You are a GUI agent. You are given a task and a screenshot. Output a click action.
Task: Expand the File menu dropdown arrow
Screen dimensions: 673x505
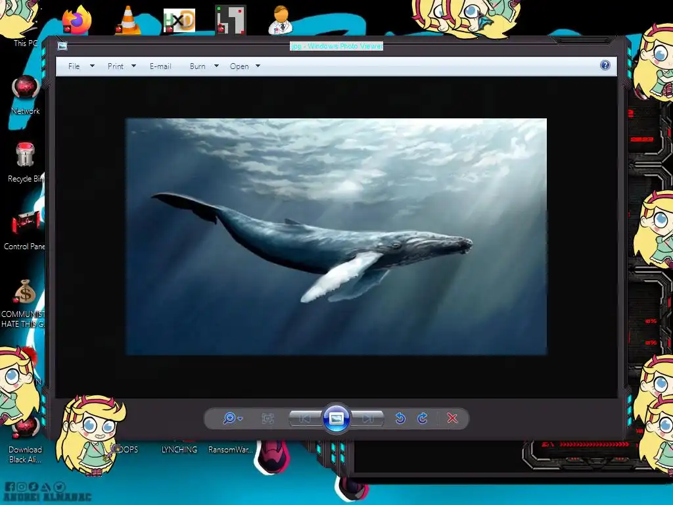point(92,66)
